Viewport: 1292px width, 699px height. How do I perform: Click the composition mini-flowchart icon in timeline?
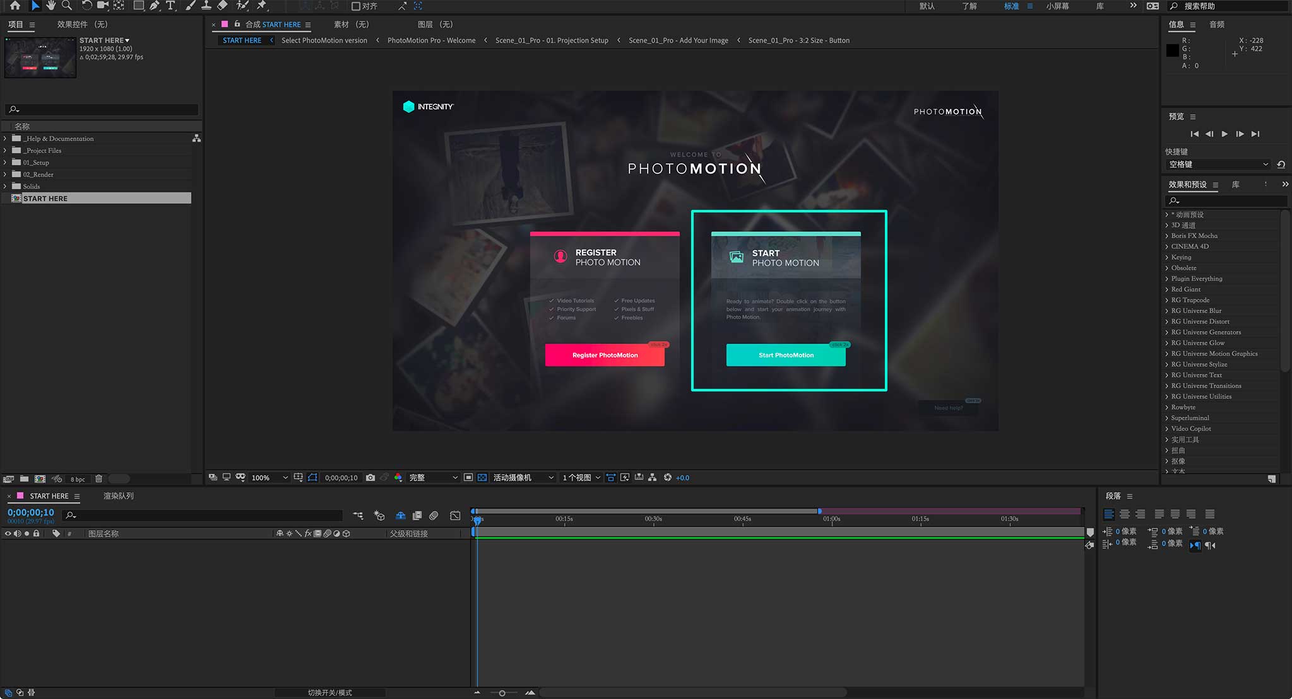click(x=358, y=516)
